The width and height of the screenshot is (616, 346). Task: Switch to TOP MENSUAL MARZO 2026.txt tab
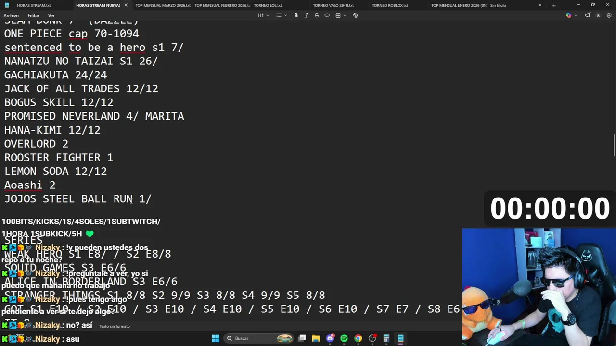163,5
